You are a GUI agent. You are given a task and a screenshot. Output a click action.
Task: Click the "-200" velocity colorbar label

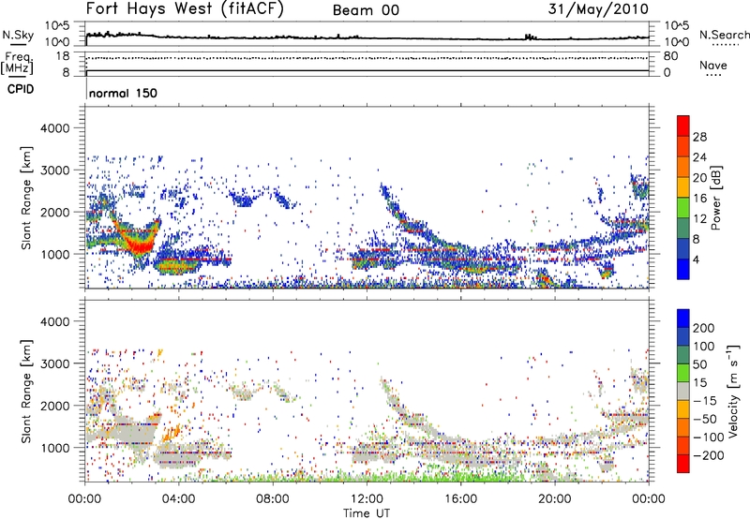[709, 455]
